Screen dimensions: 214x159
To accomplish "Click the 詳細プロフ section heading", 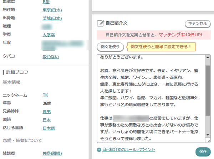I will tap(17, 72).
